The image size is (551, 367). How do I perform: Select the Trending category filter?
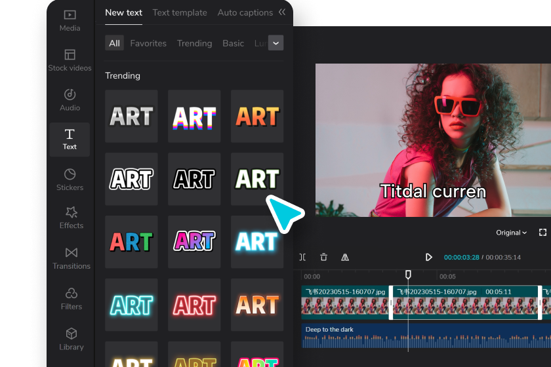194,43
